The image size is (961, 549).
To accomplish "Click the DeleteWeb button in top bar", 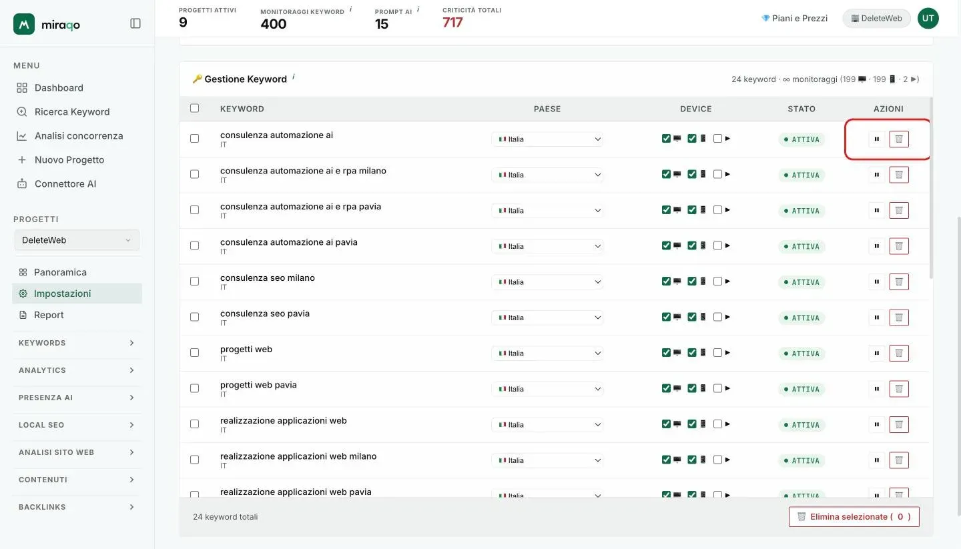I will pos(876,19).
